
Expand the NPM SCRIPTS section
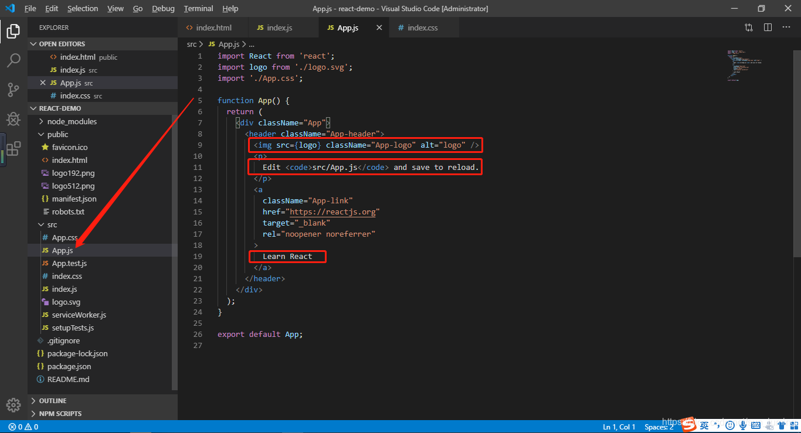(x=103, y=414)
